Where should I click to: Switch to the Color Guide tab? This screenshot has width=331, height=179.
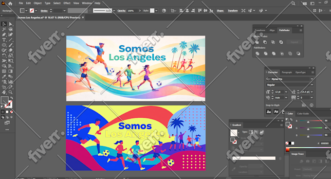303,114
